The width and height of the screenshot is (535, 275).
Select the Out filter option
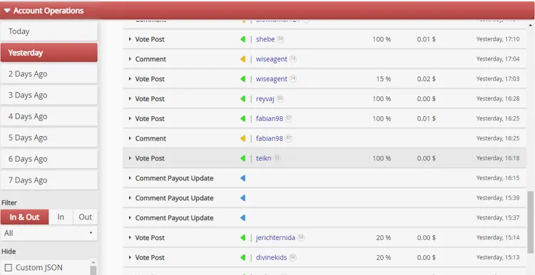[86, 217]
